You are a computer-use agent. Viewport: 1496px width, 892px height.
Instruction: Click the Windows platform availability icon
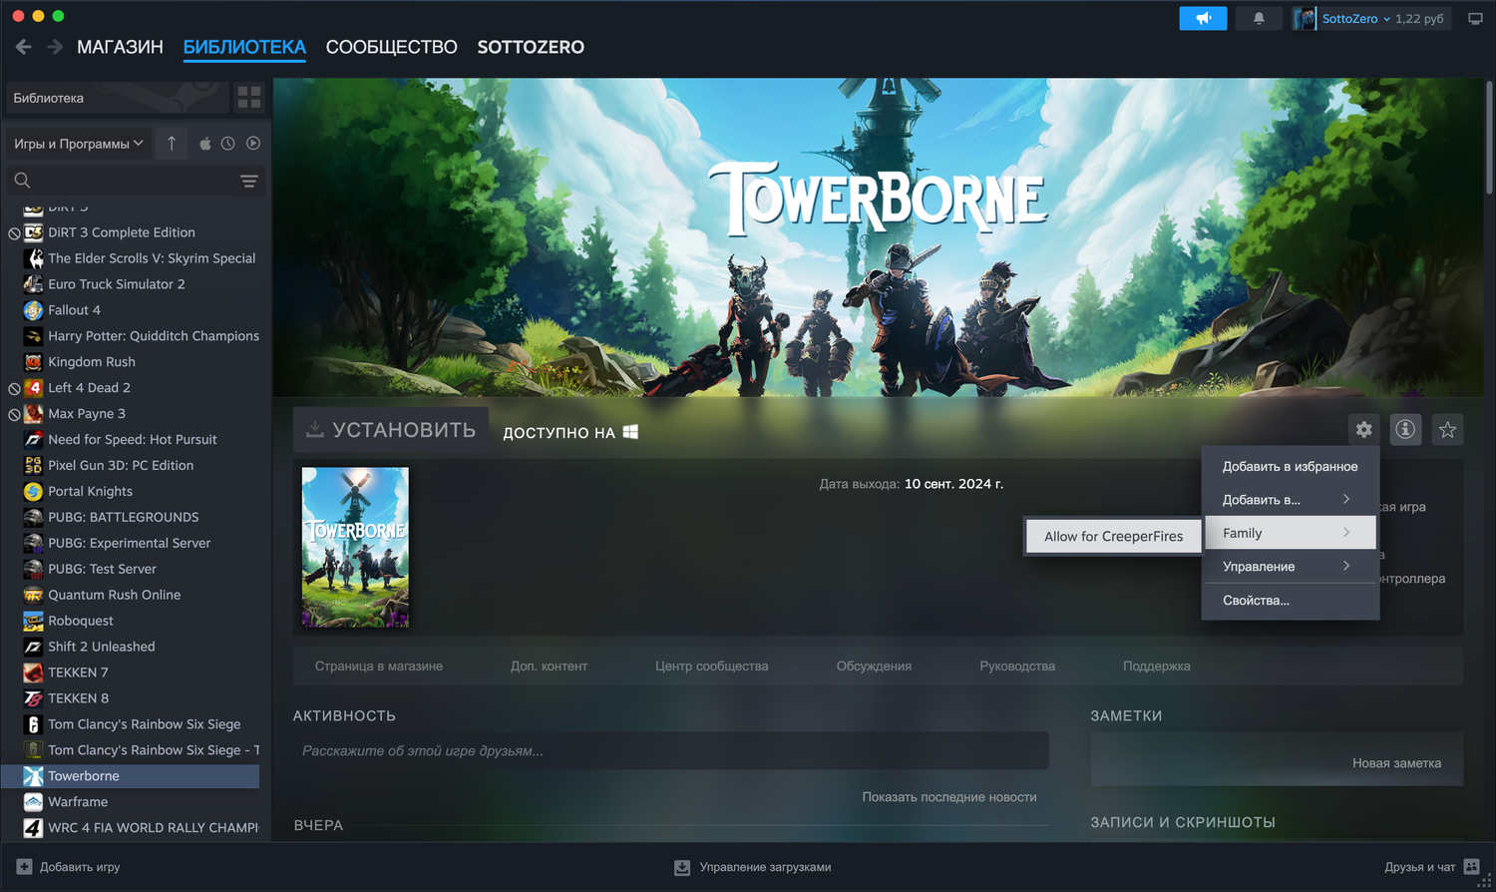630,431
